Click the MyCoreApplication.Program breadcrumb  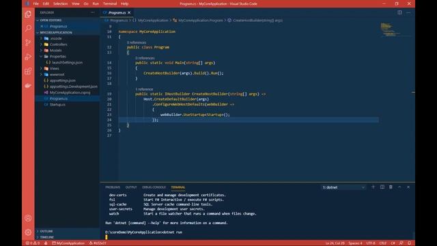click(x=200, y=20)
